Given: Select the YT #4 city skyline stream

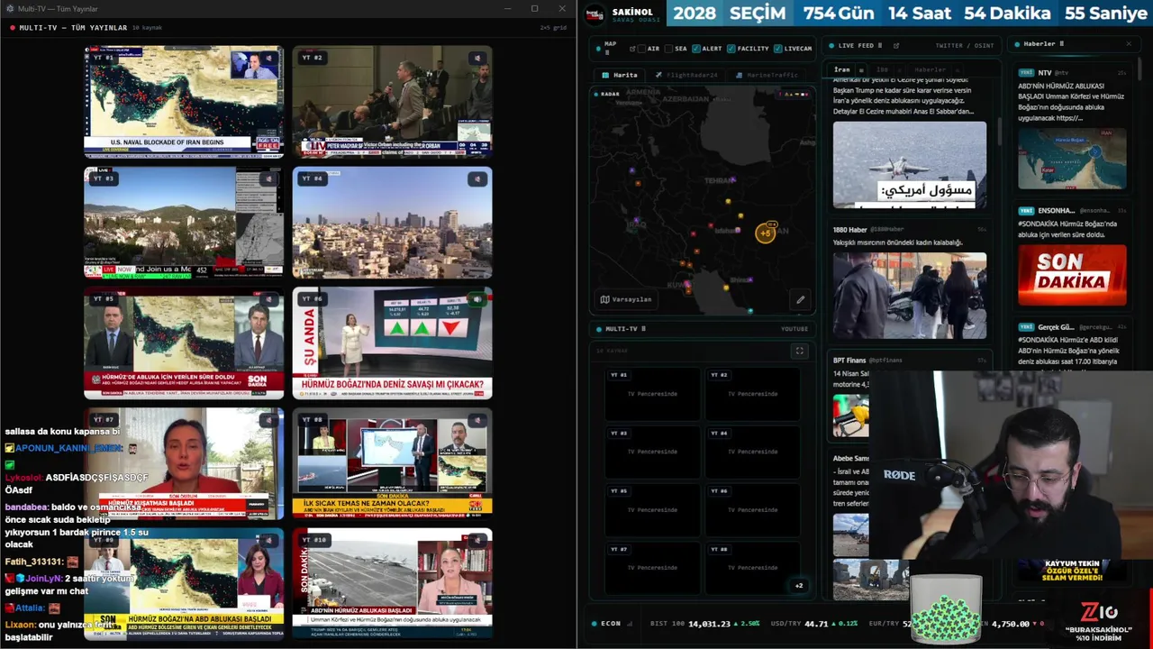Looking at the screenshot, I should pyautogui.click(x=392, y=222).
